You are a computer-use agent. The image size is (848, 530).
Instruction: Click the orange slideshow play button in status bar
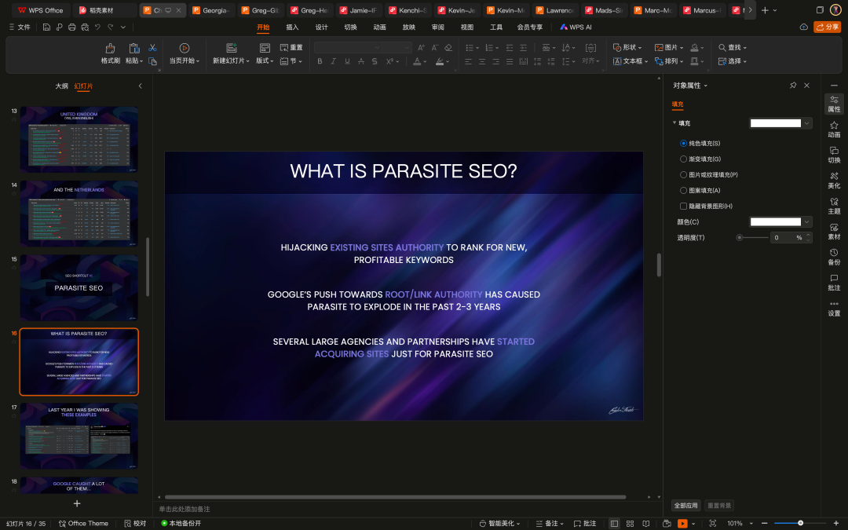coord(682,524)
